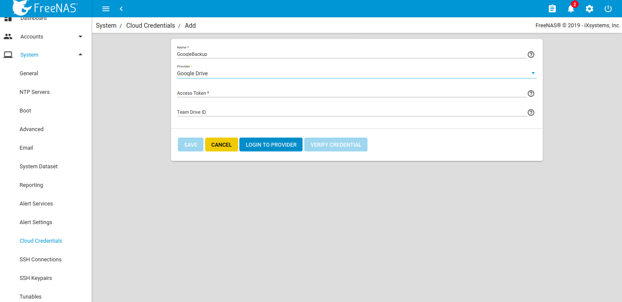Viewport: 622px width, 302px height.
Task: Click System breadcrumb link
Action: (x=106, y=26)
